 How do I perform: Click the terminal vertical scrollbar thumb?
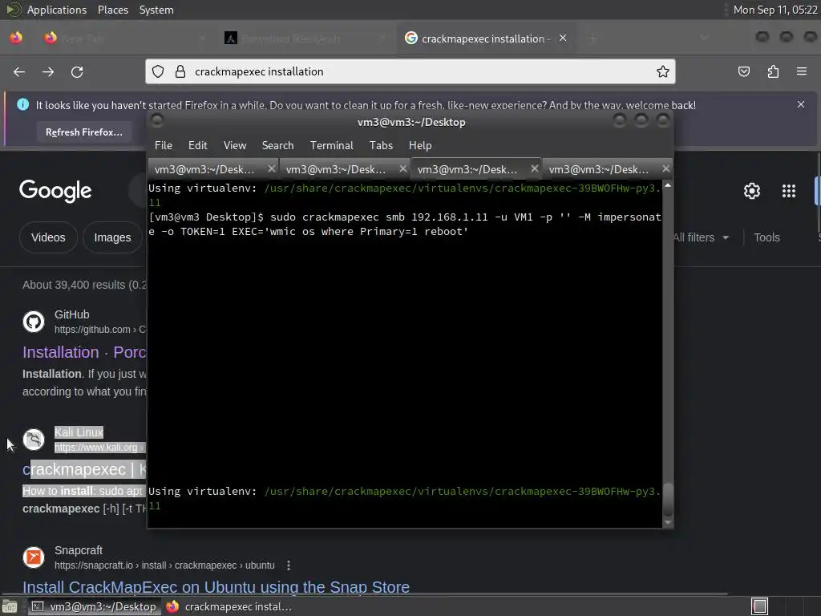tap(668, 500)
